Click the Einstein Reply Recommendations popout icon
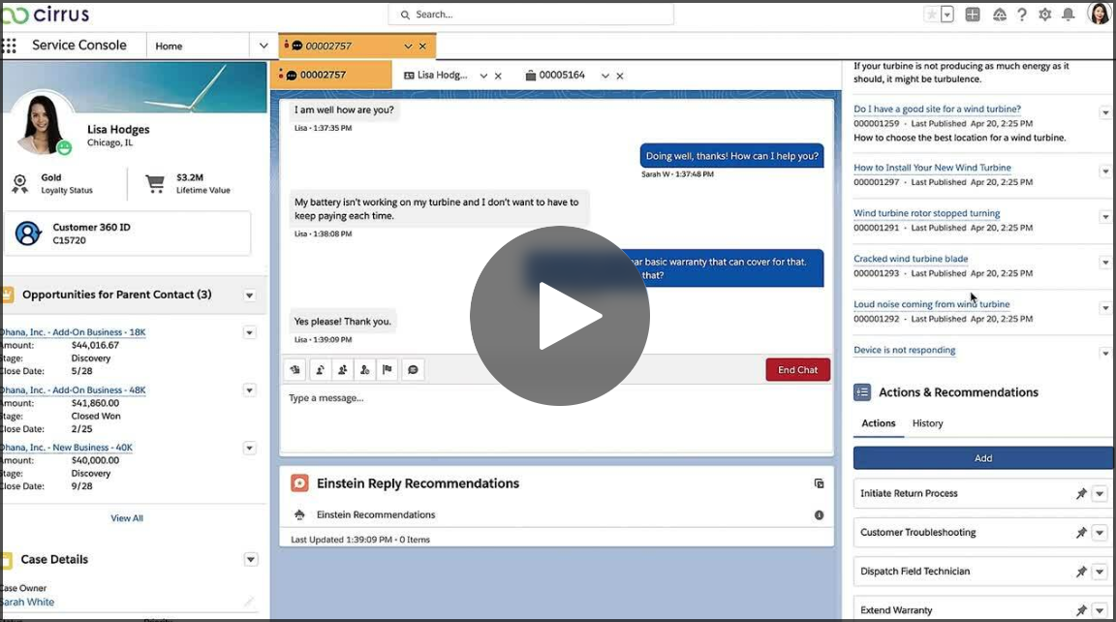Image resolution: width=1116 pixels, height=622 pixels. click(x=819, y=483)
